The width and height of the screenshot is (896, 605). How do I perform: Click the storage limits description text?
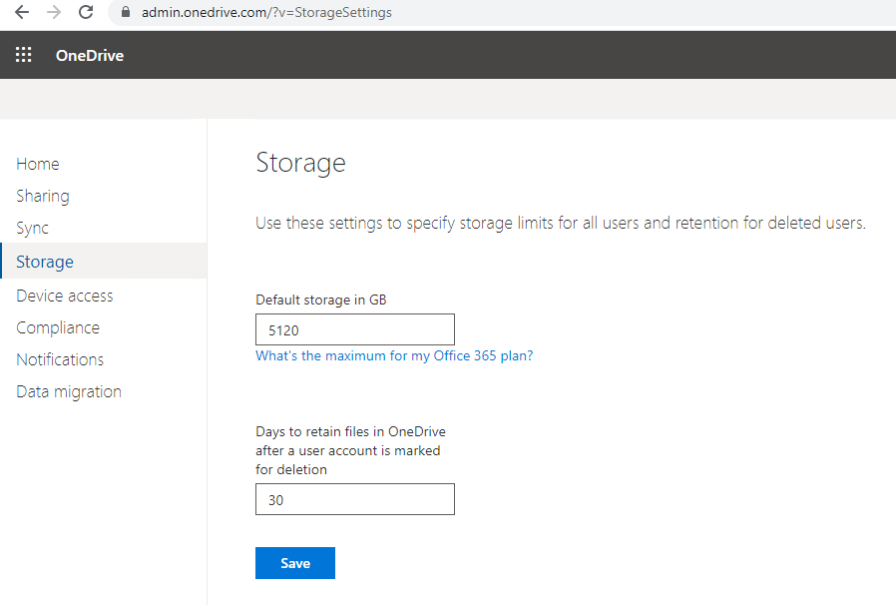pos(561,223)
